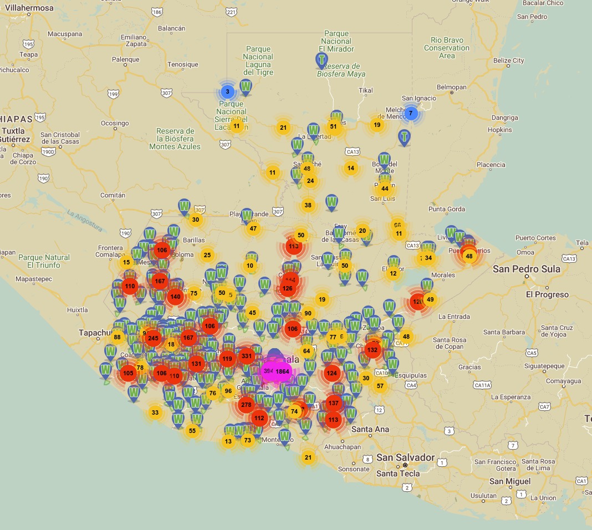Open the red 105 cluster marker
Screen dimensions: 592x530
(129, 373)
